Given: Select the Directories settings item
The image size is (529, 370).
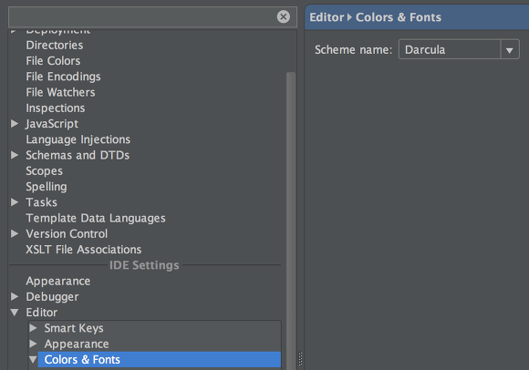Looking at the screenshot, I should [55, 46].
